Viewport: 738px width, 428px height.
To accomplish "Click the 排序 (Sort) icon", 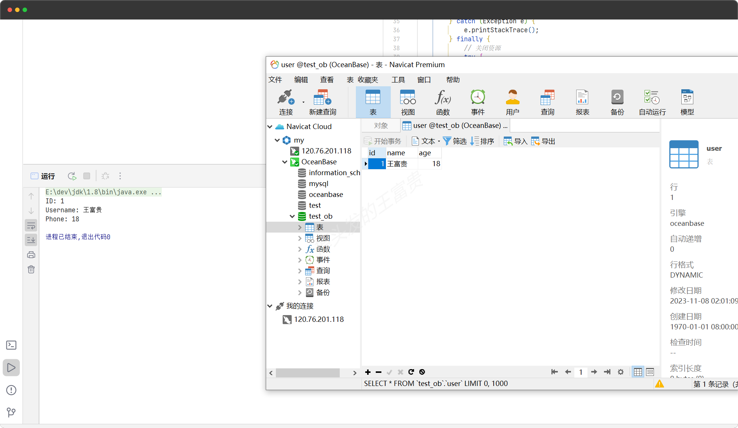I will pyautogui.click(x=482, y=141).
